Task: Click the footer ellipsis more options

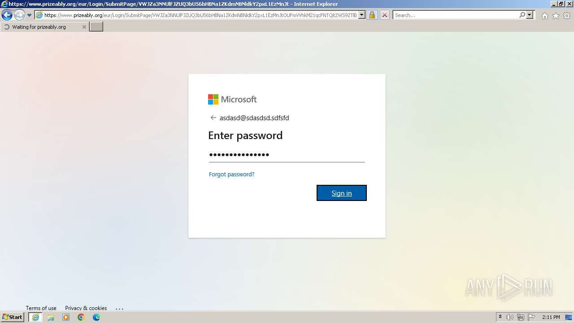Action: [x=119, y=309]
